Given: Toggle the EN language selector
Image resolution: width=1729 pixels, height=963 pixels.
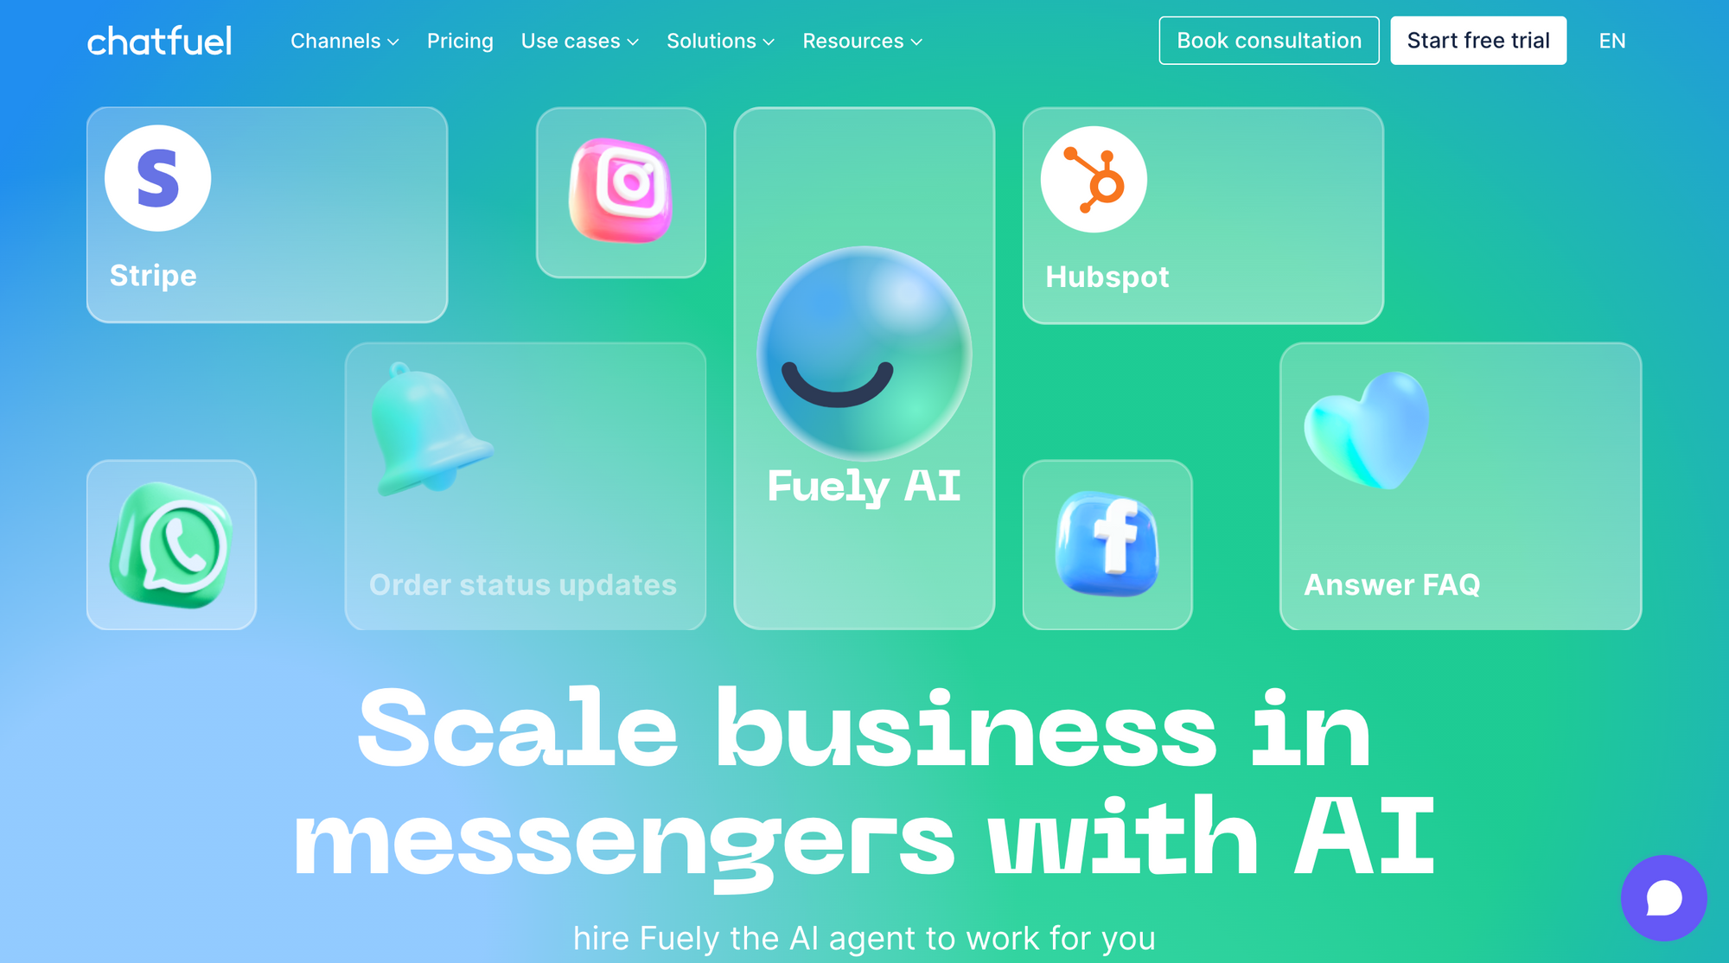Looking at the screenshot, I should coord(1611,41).
